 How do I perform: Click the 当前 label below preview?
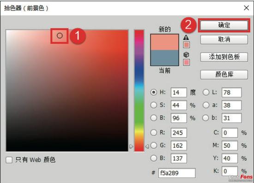(x=164, y=71)
